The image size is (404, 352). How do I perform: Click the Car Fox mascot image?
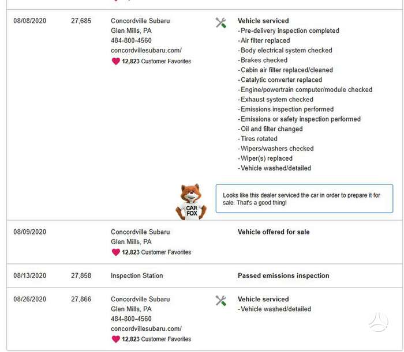tap(191, 202)
